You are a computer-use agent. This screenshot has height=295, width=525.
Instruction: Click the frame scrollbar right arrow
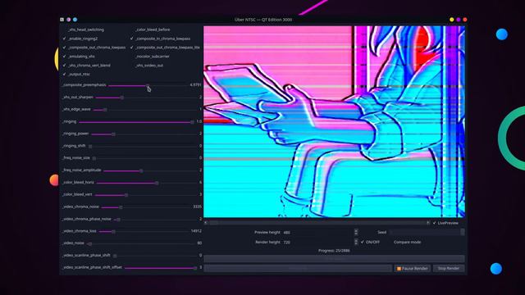pyautogui.click(x=428, y=223)
